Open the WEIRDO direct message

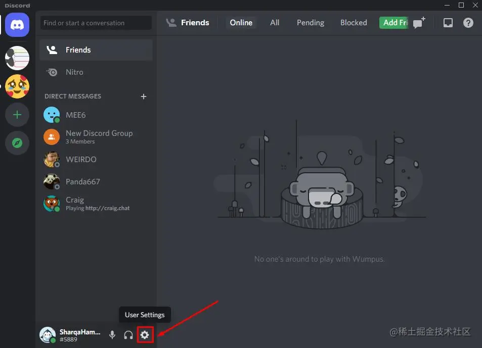coord(96,159)
